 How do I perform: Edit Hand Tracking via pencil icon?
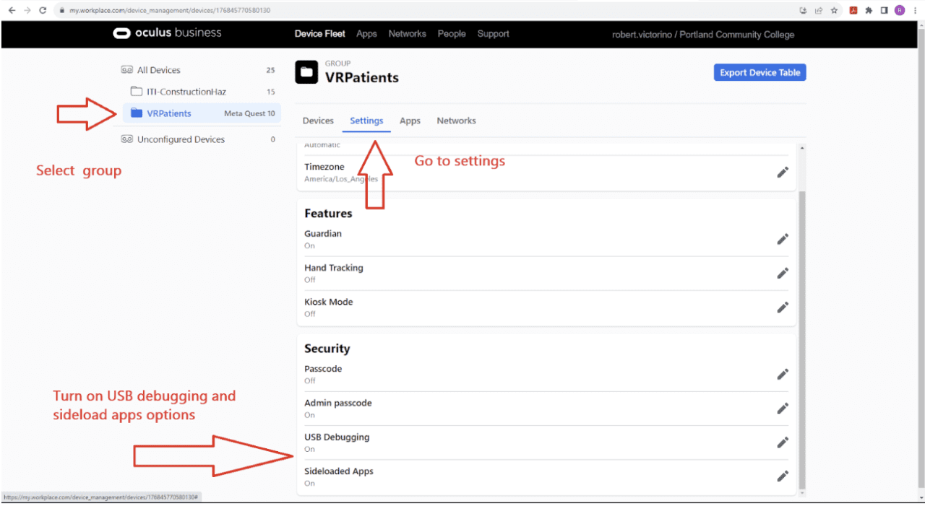pos(782,273)
